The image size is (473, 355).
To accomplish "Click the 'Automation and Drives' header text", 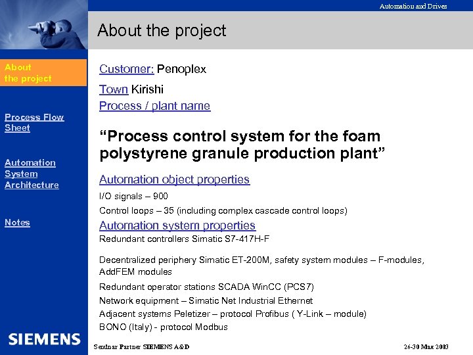I will 413,6.
